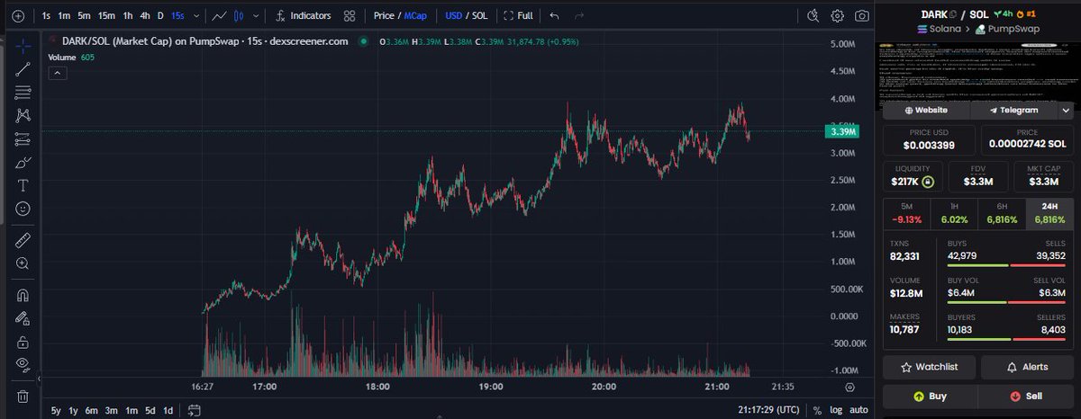Select the 5m timeframe in top toolbar

(x=83, y=15)
